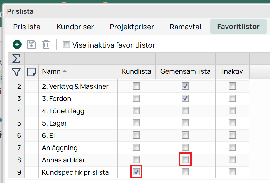The width and height of the screenshot is (270, 183).
Task: Click the save disk icon
Action: [32, 45]
